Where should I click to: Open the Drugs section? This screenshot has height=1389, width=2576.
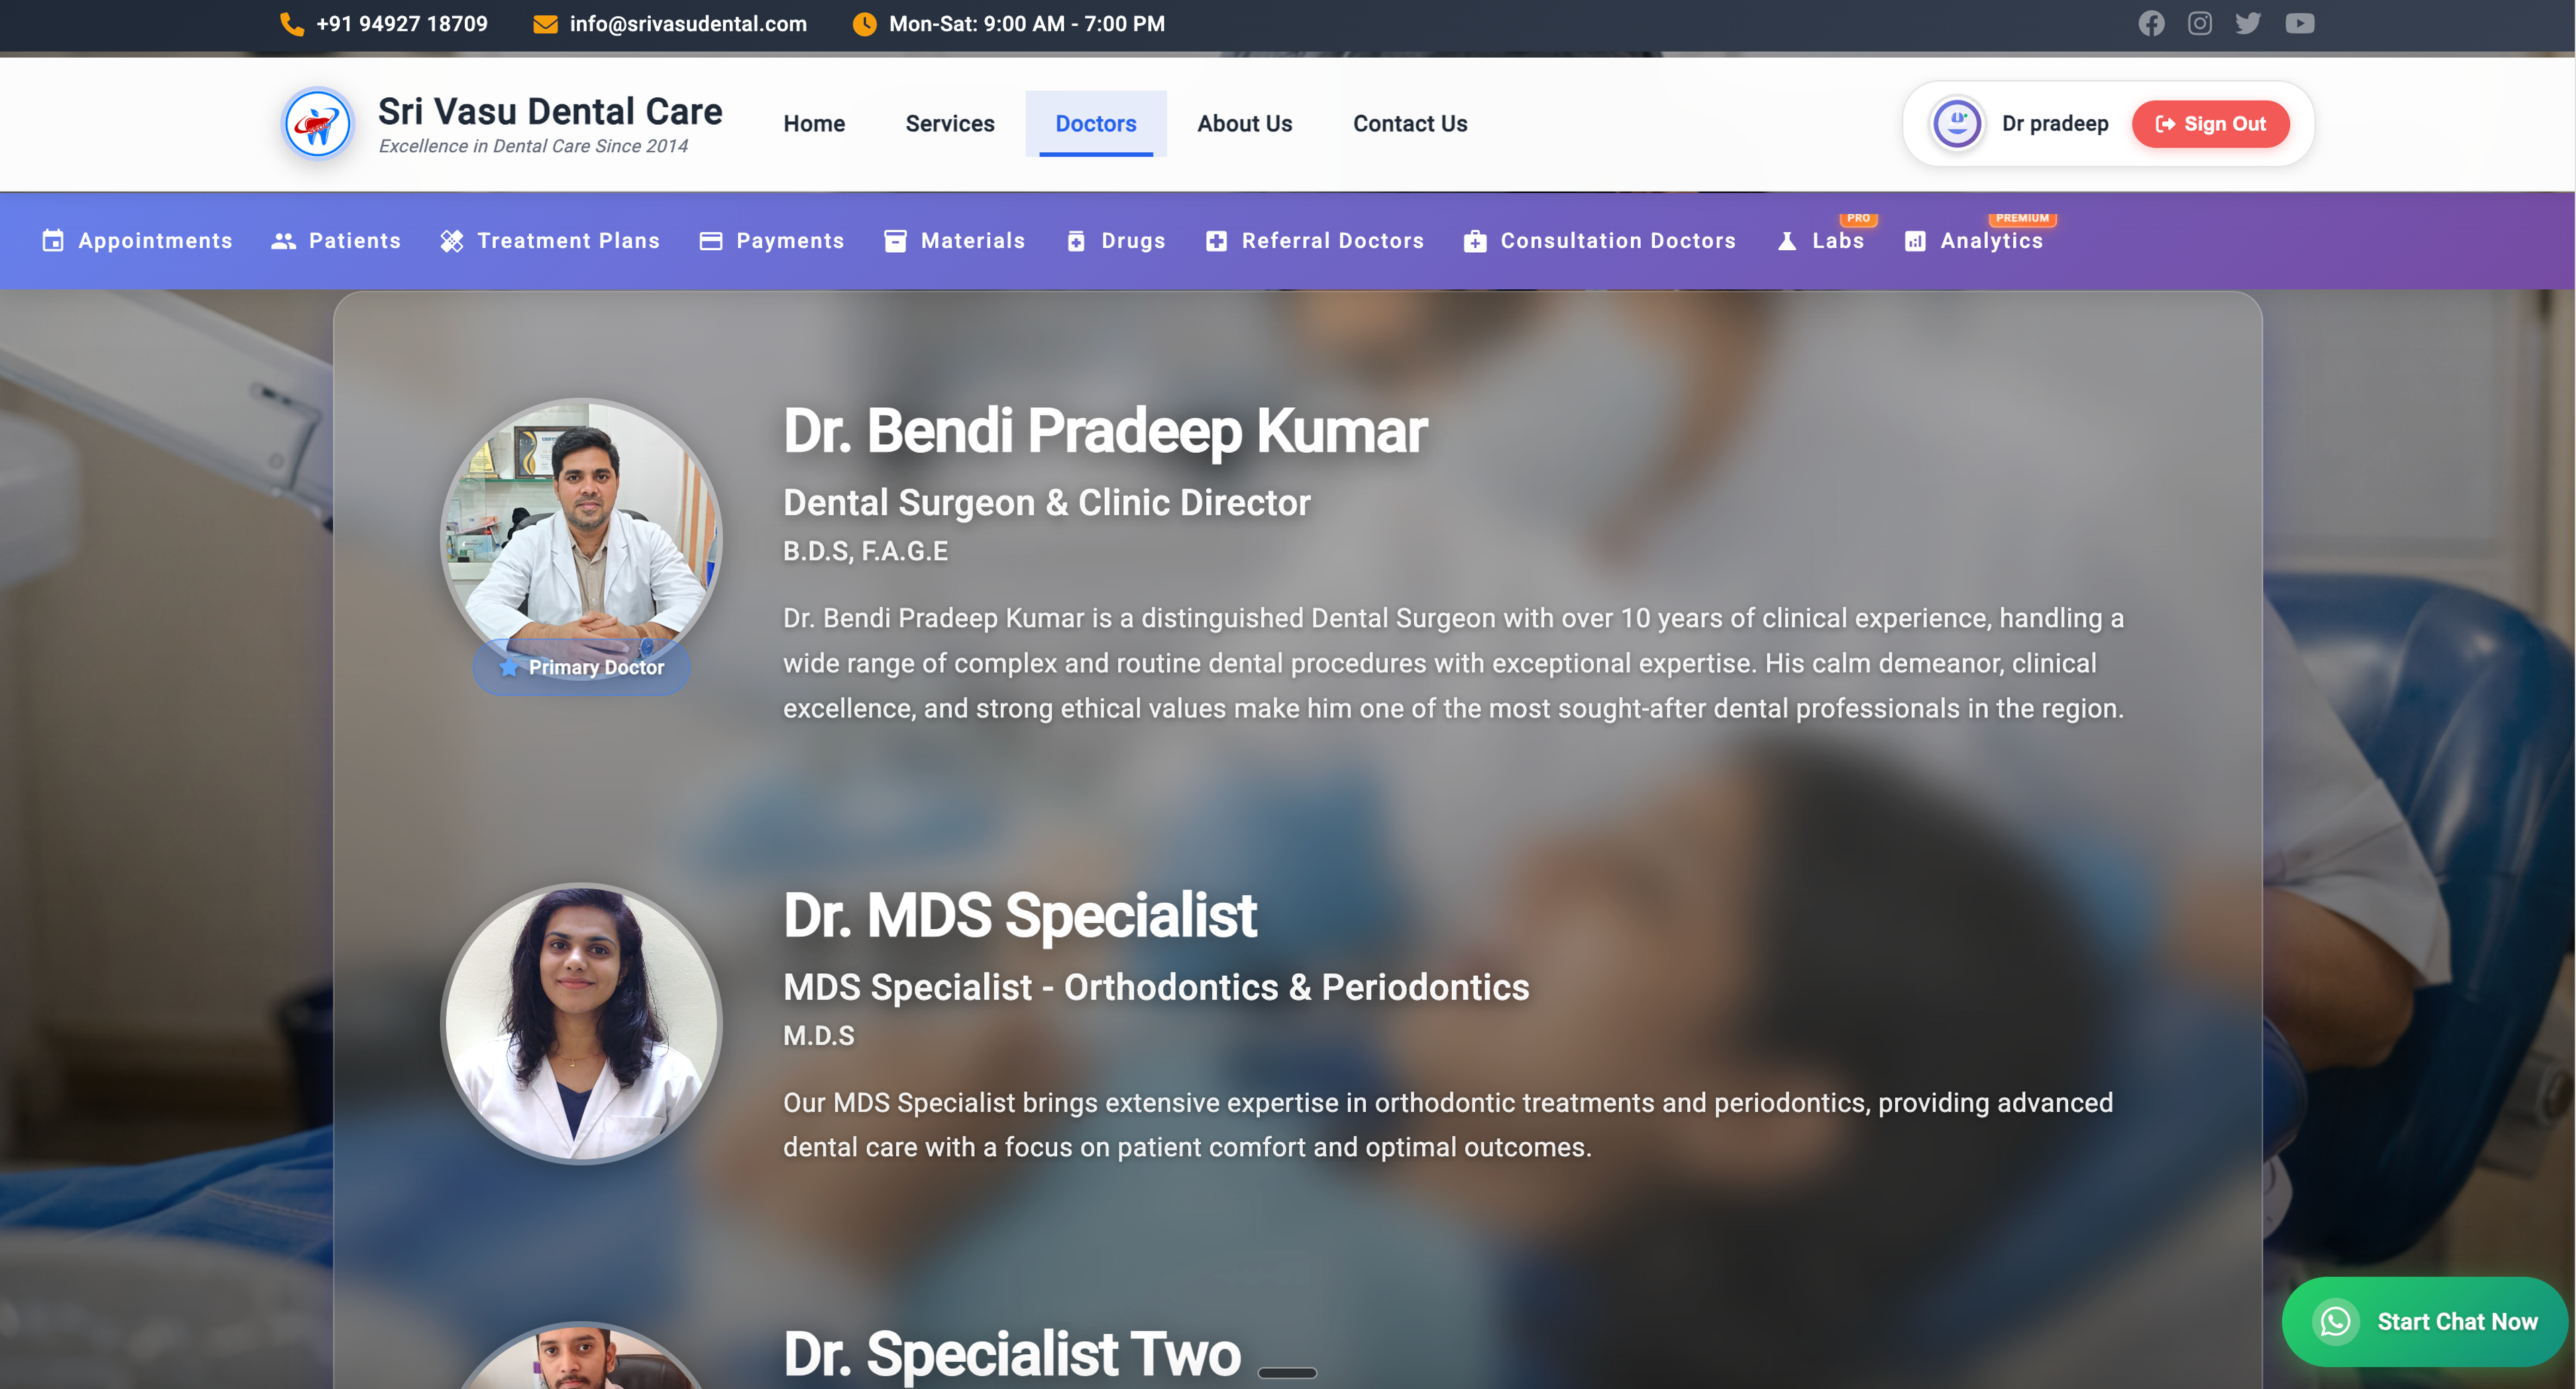click(x=1116, y=241)
